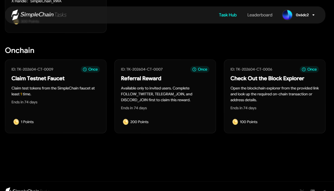Expand the 0x6dc2 wallet dropdown arrow
Image resolution: width=334 pixels, height=191 pixels.
313,15
